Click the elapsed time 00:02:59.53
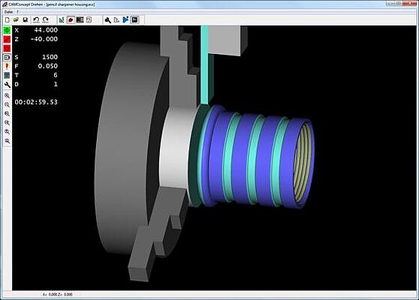419x300 pixels. pos(36,102)
